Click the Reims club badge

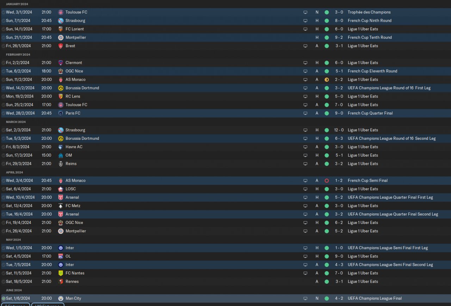coord(61,164)
